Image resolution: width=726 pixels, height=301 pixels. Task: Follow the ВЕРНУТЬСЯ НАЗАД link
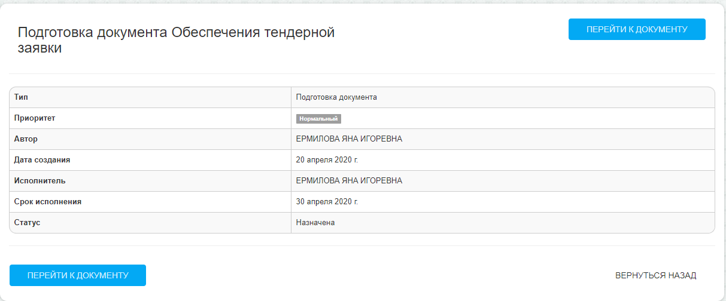pos(655,275)
